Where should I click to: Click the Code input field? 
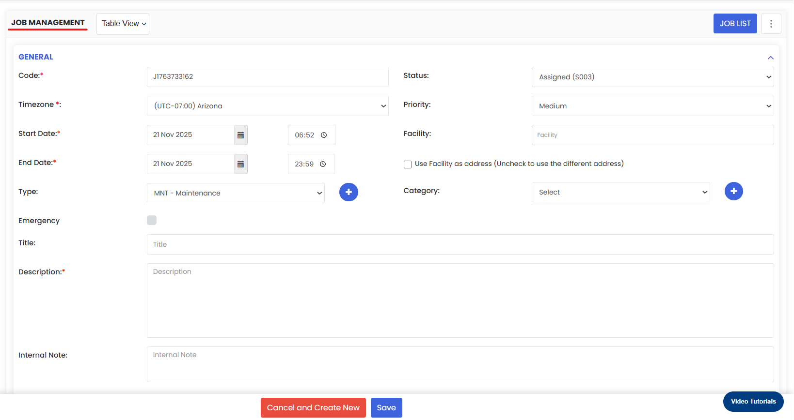pyautogui.click(x=268, y=77)
